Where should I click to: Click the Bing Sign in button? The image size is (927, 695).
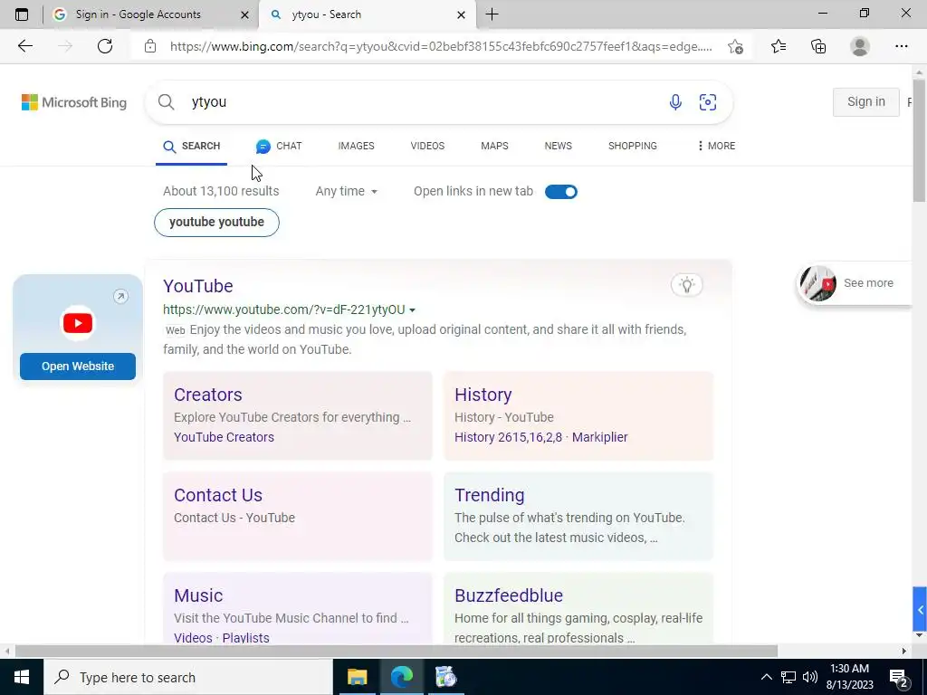pos(866,101)
